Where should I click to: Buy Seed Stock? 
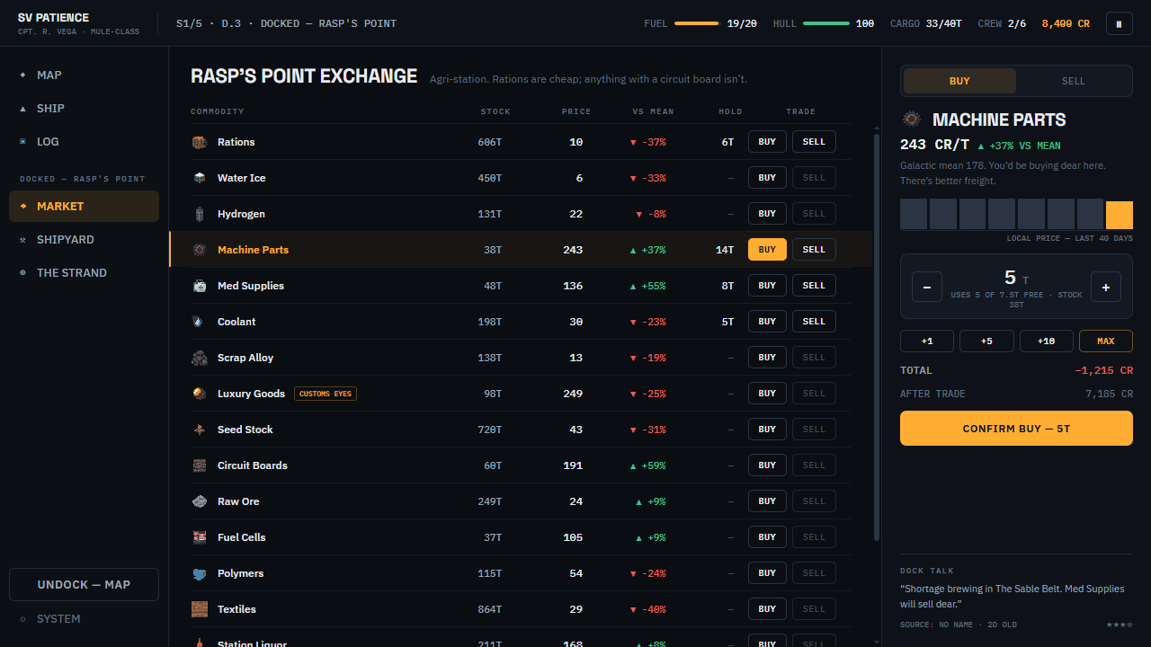(x=767, y=430)
